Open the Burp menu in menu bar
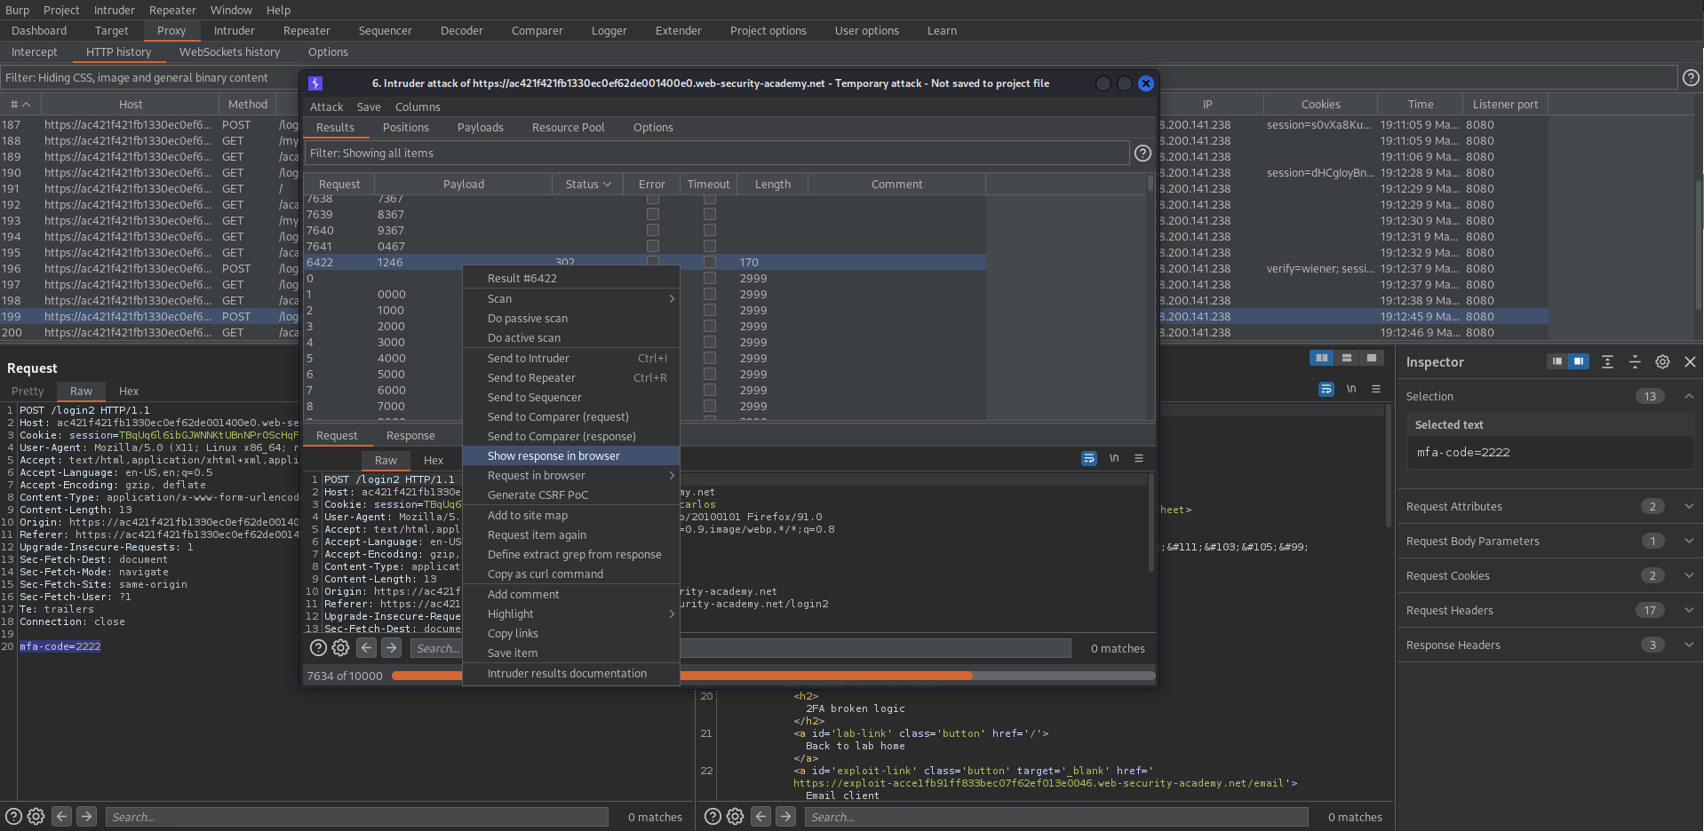Screen dimensions: 1704x831 (18, 10)
